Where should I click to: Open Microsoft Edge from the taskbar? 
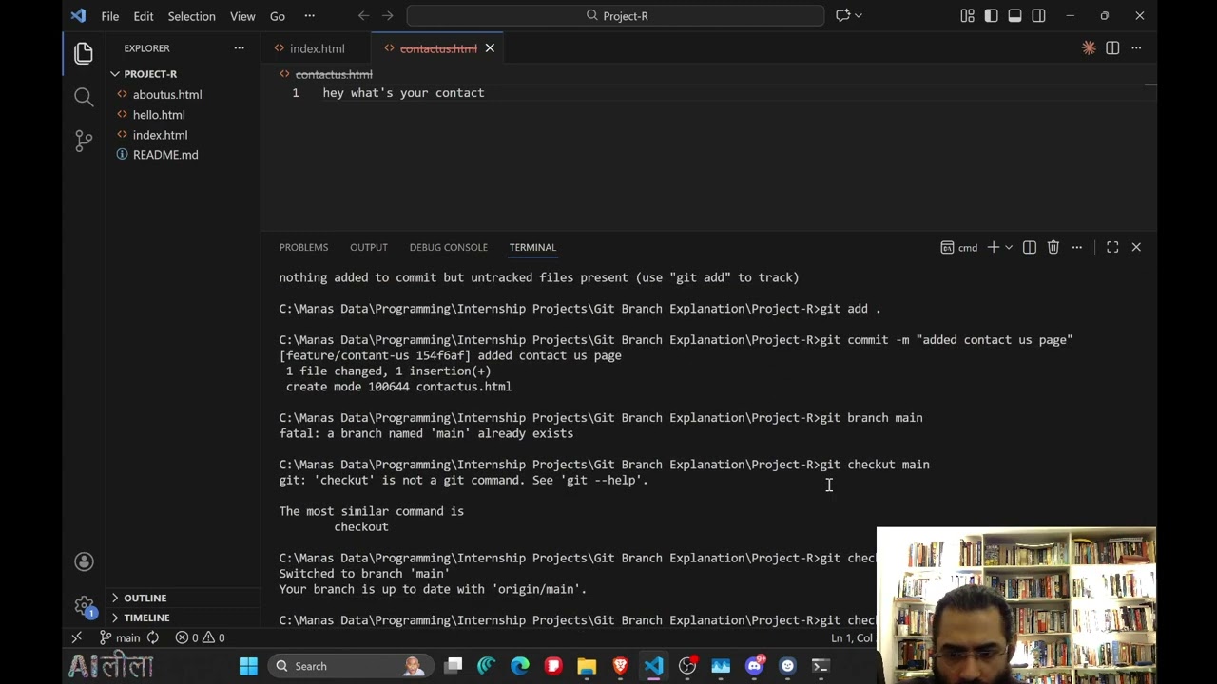coord(520,666)
